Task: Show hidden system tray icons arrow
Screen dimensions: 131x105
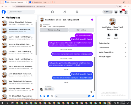Action: (x=113, y=103)
